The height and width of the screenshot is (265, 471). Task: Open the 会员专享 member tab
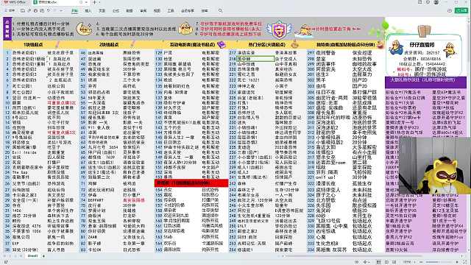click(188, 11)
